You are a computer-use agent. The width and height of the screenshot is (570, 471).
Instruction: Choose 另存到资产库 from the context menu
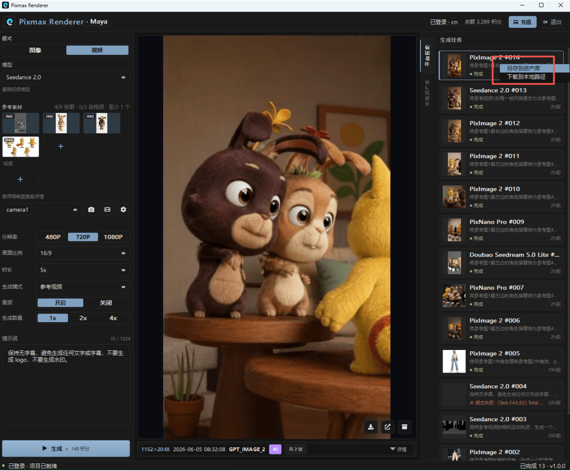[534, 68]
